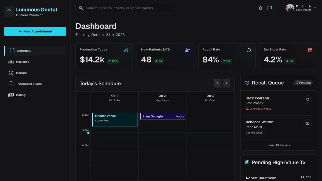
Task: Click the 4.2% no-show rate value
Action: tap(273, 60)
